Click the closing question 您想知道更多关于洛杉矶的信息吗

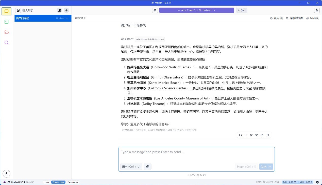pyautogui.click(x=145, y=124)
